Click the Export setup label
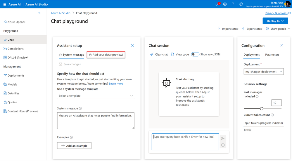The height and width of the screenshot is (161, 292). 254,29
